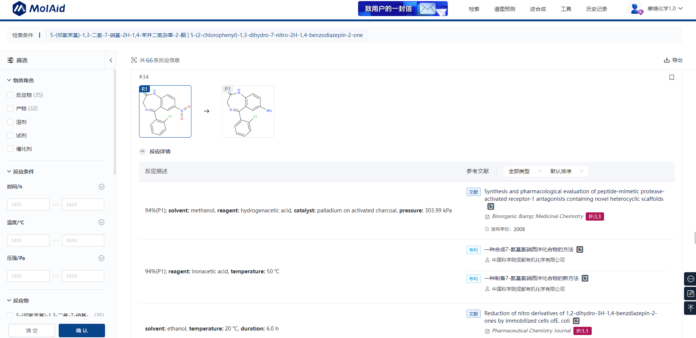Open the 逆合成 menu item
This screenshot has height=338, width=696.
(538, 9)
